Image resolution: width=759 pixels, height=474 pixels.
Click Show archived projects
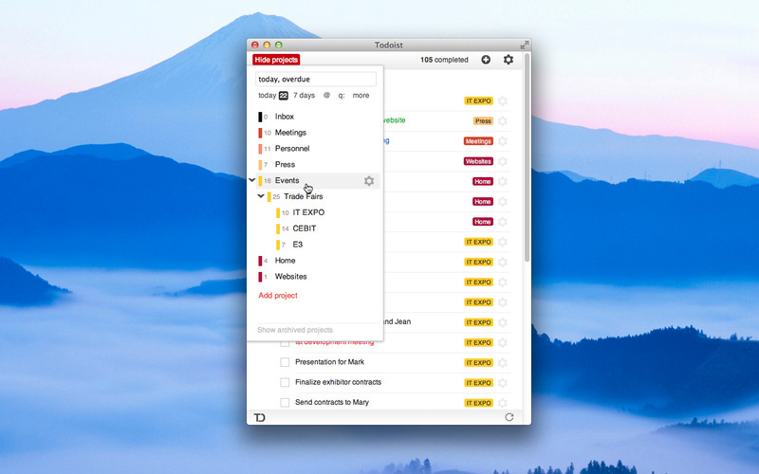pyautogui.click(x=295, y=330)
